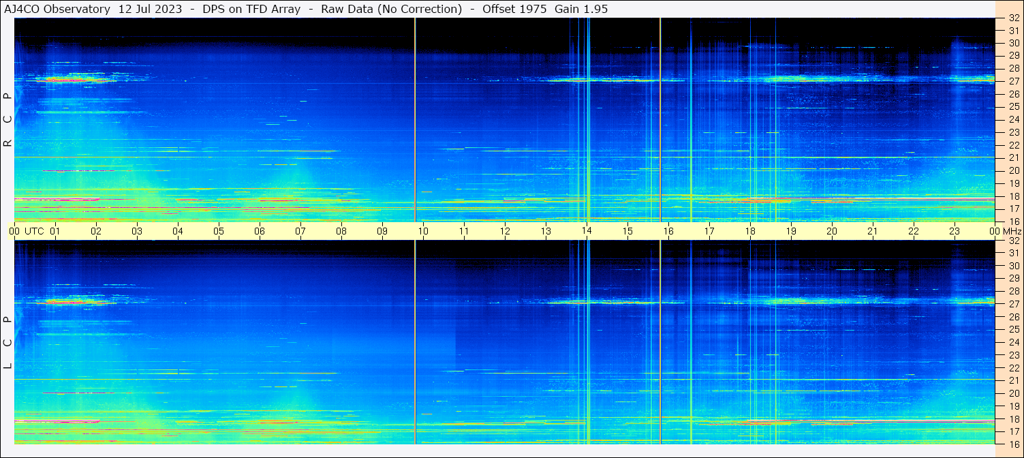Screen dimensions: 1024x458
Task: Select hour 16 on the time axis
Action: (668, 231)
